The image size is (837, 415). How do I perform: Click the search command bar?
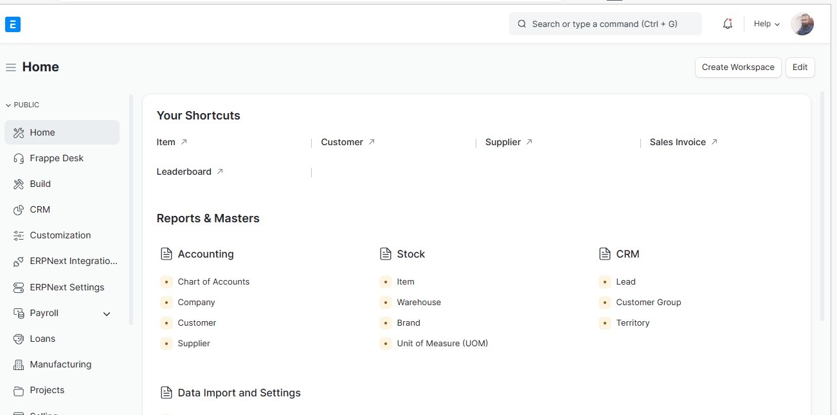(x=604, y=24)
